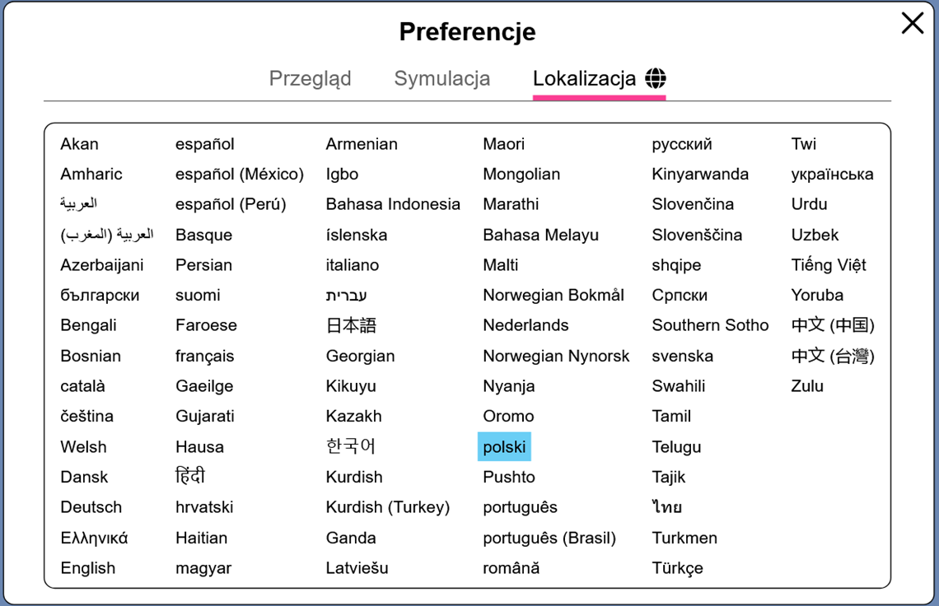Screen dimensions: 939x606
Task: Choose English from the language list
Action: click(88, 567)
